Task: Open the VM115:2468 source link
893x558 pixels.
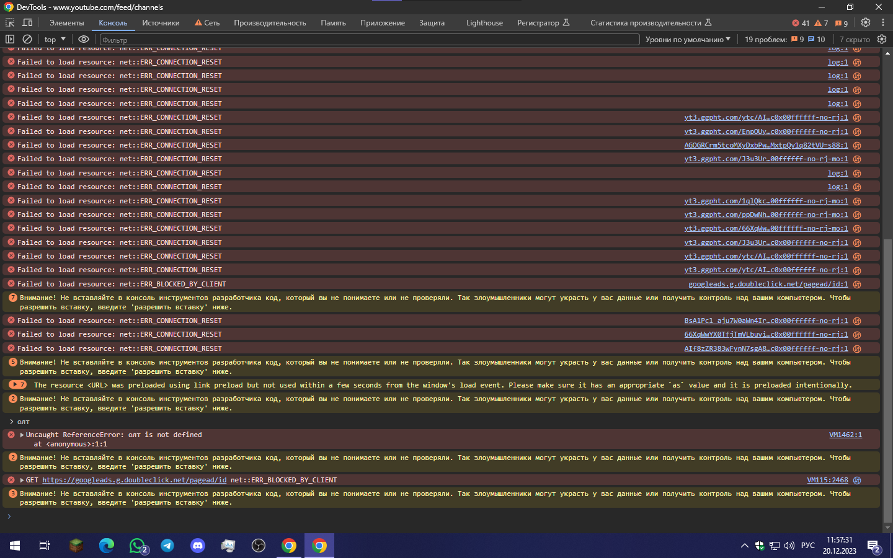Action: [827, 480]
